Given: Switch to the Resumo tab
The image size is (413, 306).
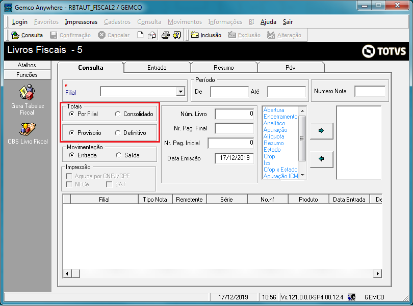Looking at the screenshot, I should 224,68.
